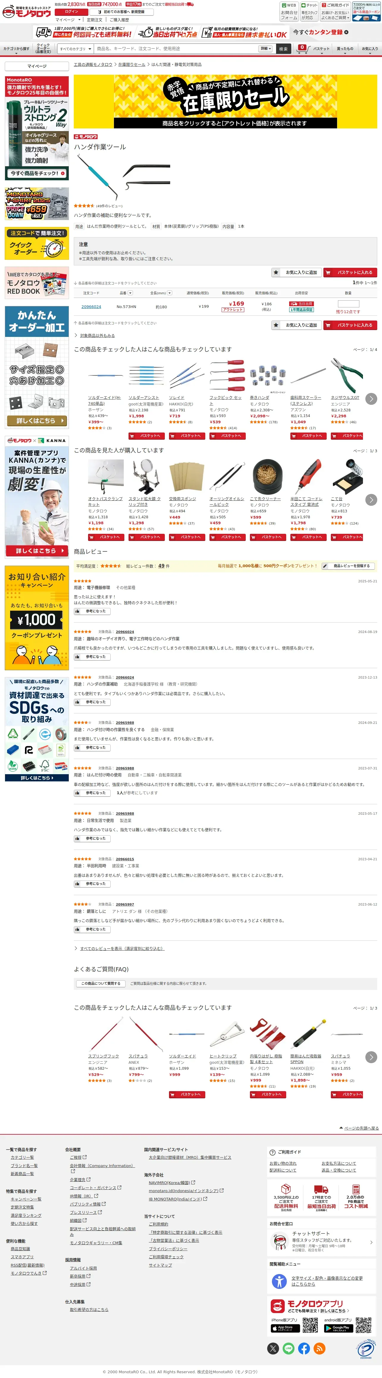Click フックピック セット product thumbnail
Screen dimensions: 382x1378
click(x=227, y=376)
